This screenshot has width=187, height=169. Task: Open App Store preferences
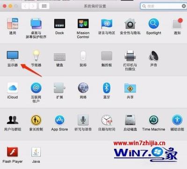pyautogui.click(x=59, y=120)
